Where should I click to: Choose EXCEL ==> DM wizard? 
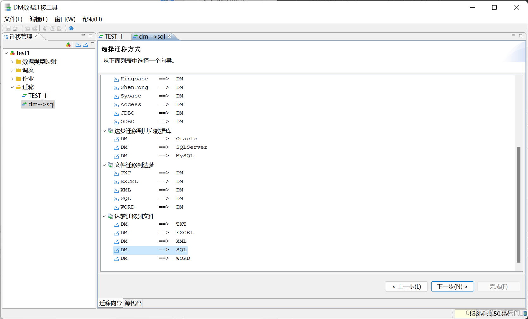148,181
